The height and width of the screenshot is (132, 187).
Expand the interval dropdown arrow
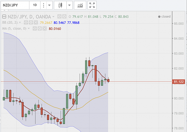click(x=49, y=5)
